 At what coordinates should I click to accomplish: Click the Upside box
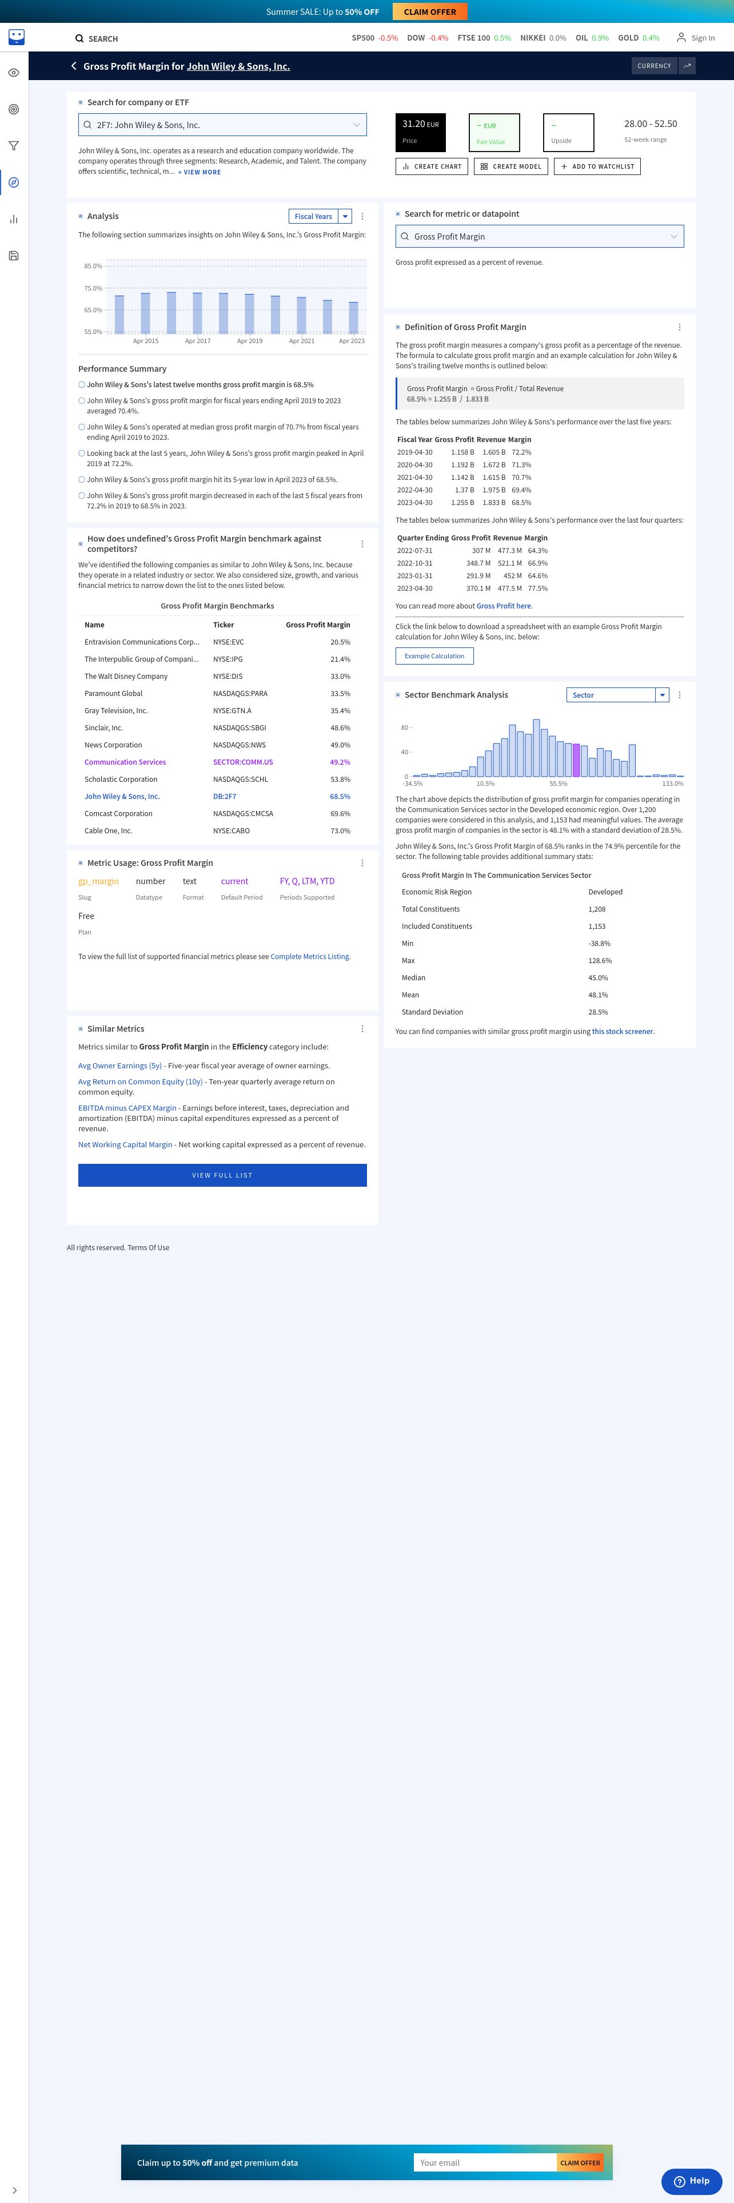(568, 133)
